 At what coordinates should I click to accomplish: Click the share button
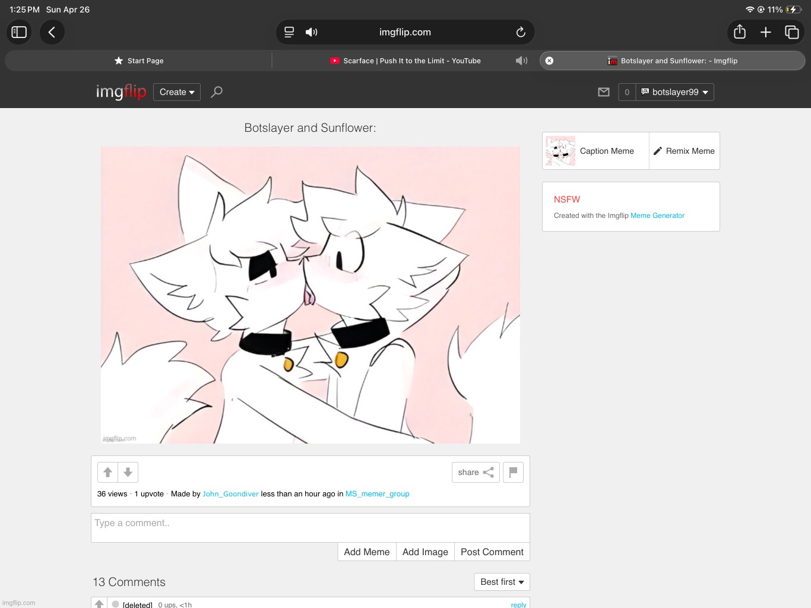click(x=476, y=472)
